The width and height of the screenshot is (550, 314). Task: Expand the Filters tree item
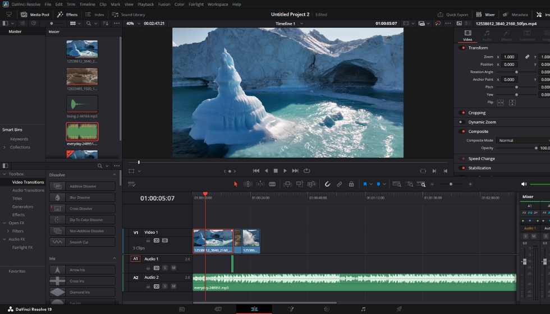coord(8,231)
